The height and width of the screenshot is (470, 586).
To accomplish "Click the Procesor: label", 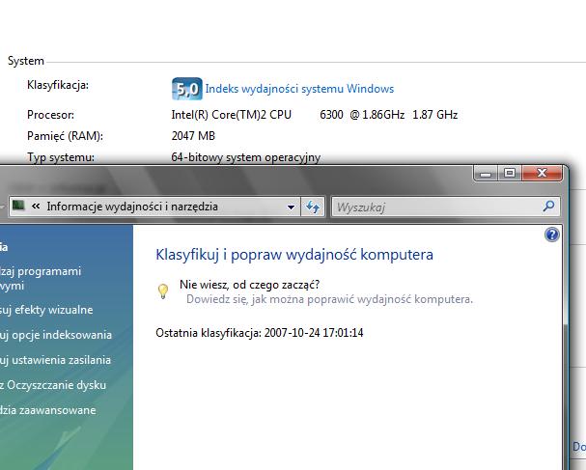I will click(50, 115).
